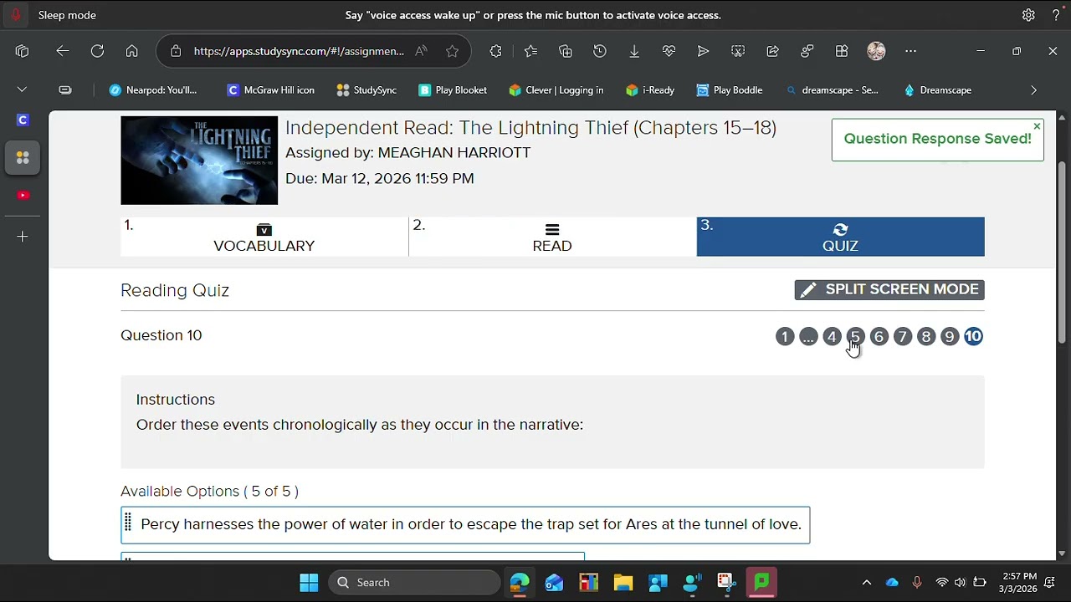
Task: Jump to quiz question 1
Action: (x=785, y=336)
